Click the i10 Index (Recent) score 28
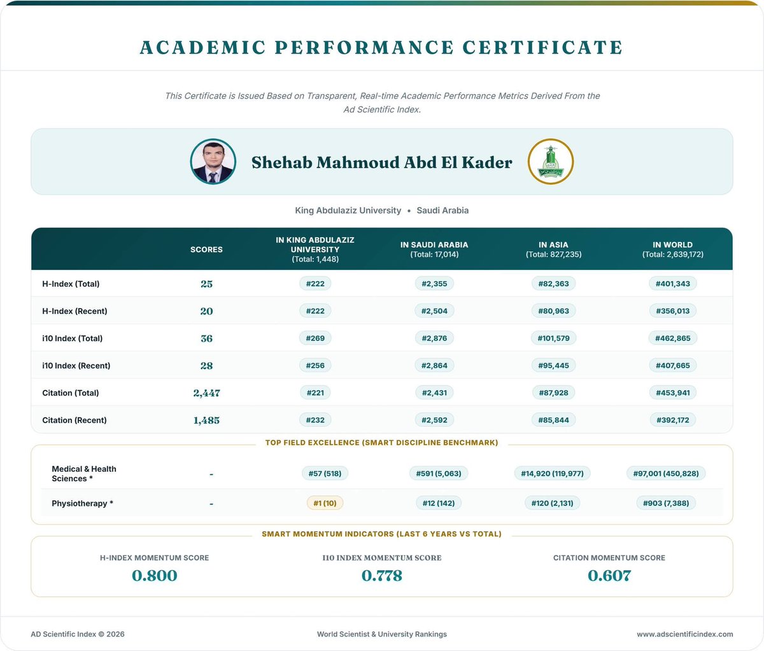Image resolution: width=764 pixels, height=651 pixels. [206, 366]
